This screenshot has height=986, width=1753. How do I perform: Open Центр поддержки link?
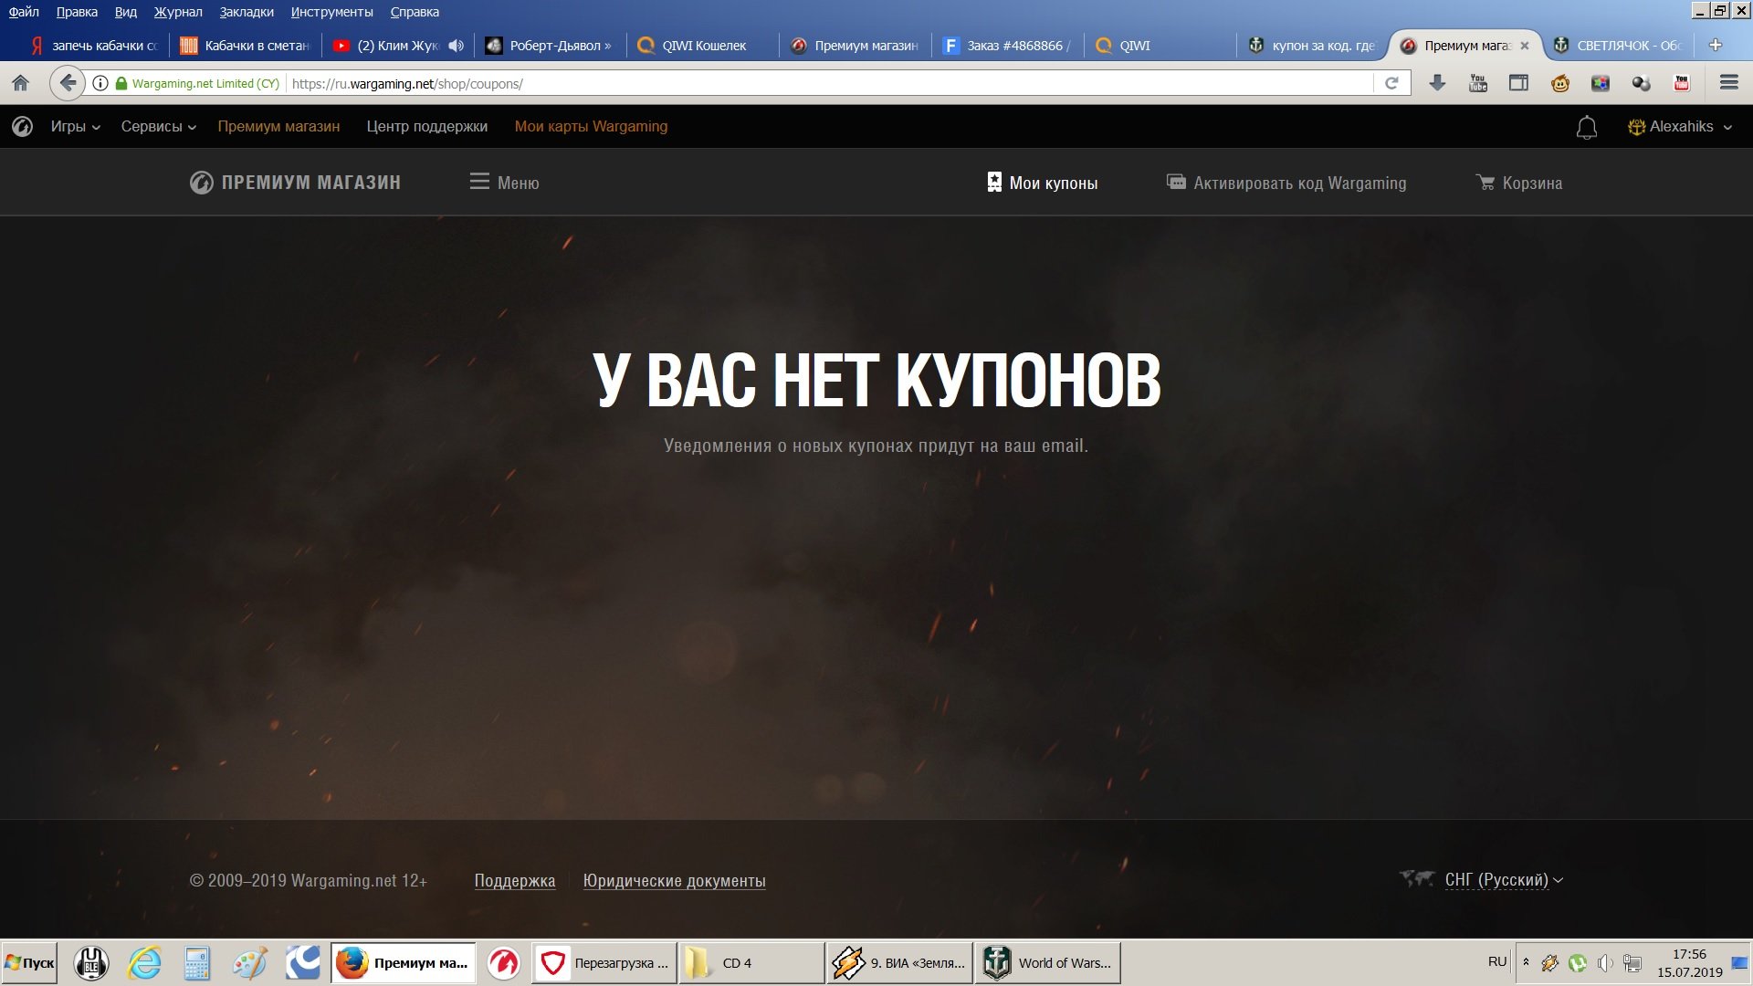[x=427, y=127]
